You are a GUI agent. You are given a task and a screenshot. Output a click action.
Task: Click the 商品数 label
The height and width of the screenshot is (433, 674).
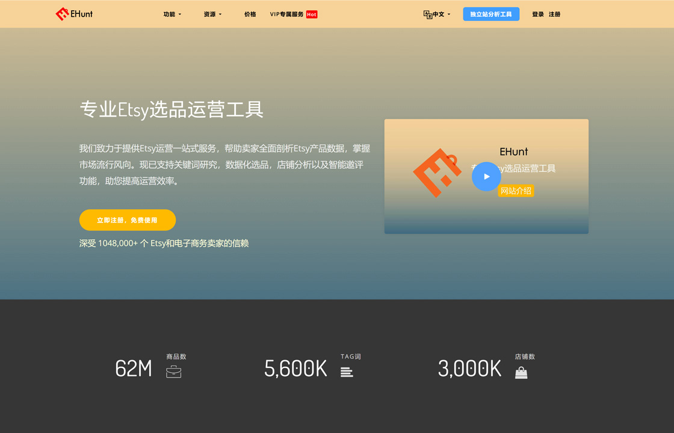176,357
